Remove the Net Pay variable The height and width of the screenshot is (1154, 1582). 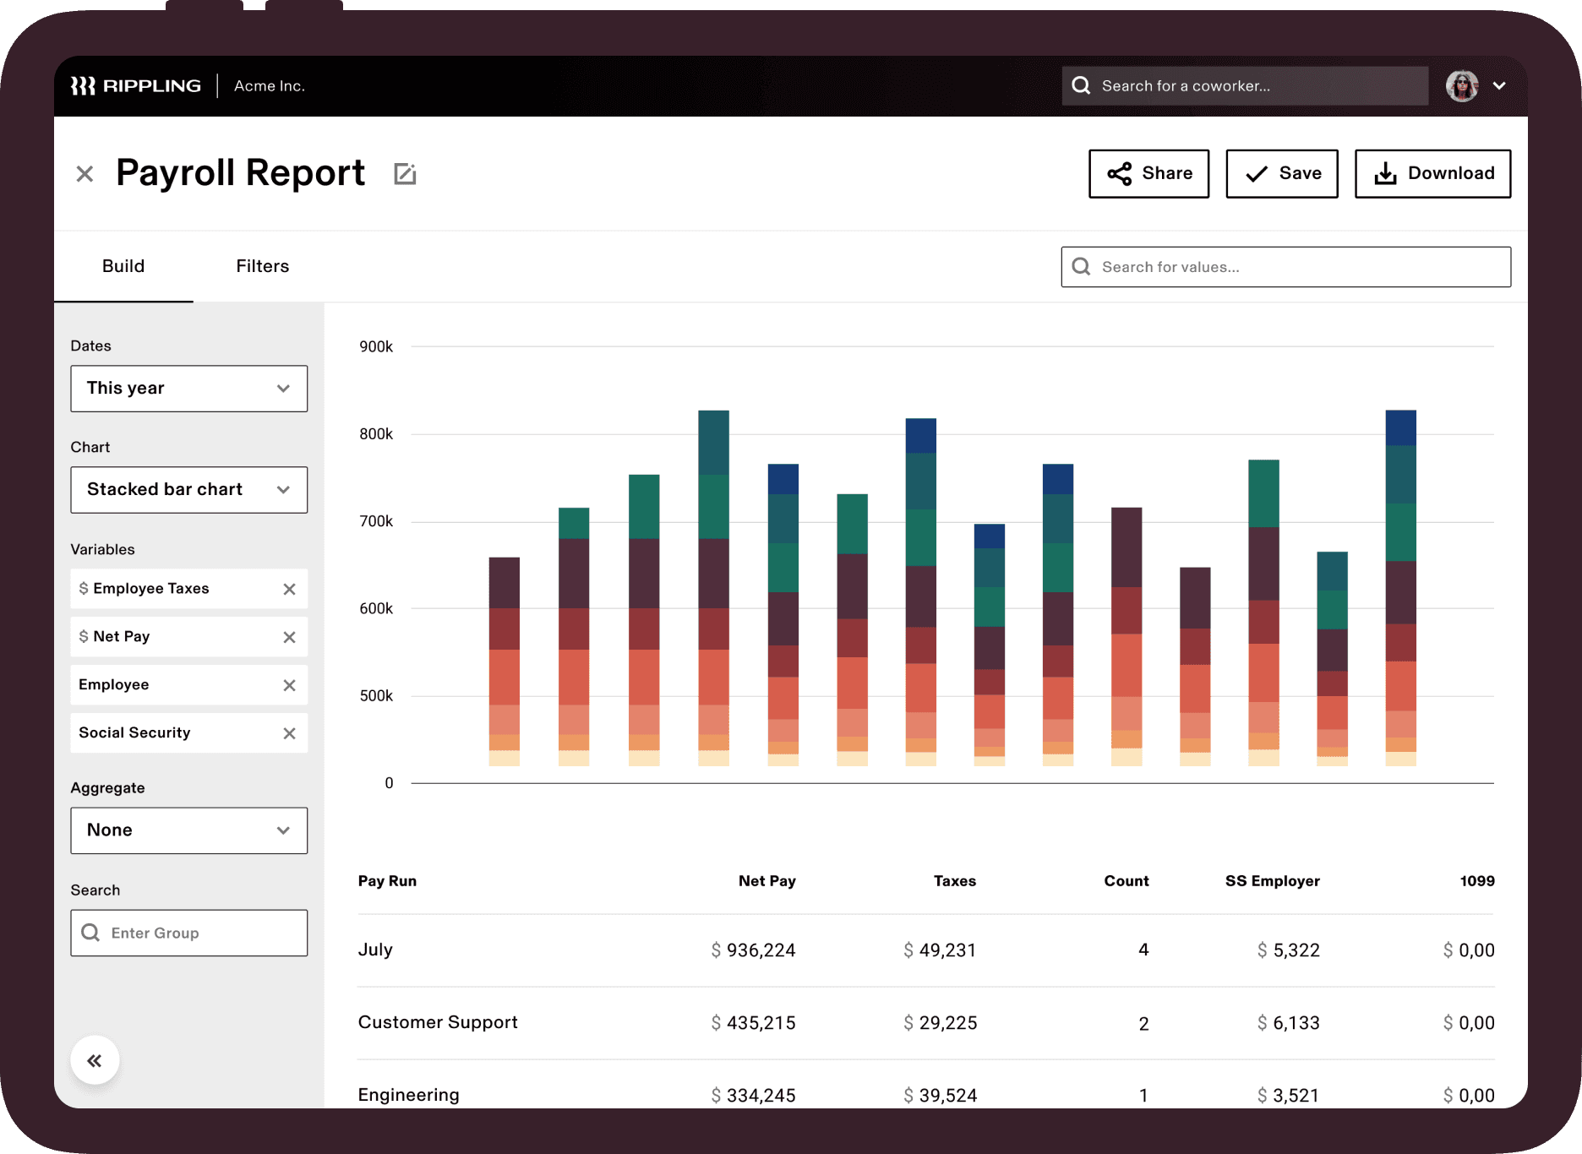point(289,637)
